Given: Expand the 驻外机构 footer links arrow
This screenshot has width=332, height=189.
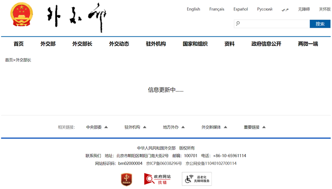Looking at the screenshot, I should click(x=144, y=127).
